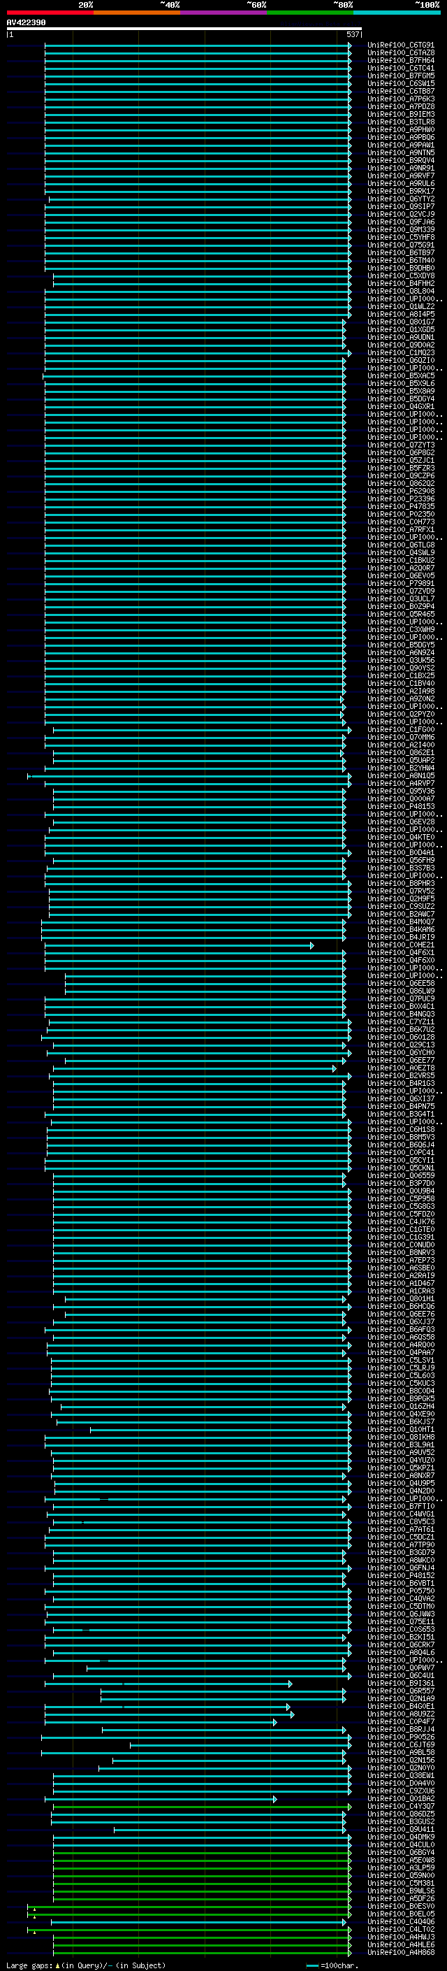447x1971 pixels.
Task: Click the yellow large-gap triangle in the legend
Action: pos(57,1965)
